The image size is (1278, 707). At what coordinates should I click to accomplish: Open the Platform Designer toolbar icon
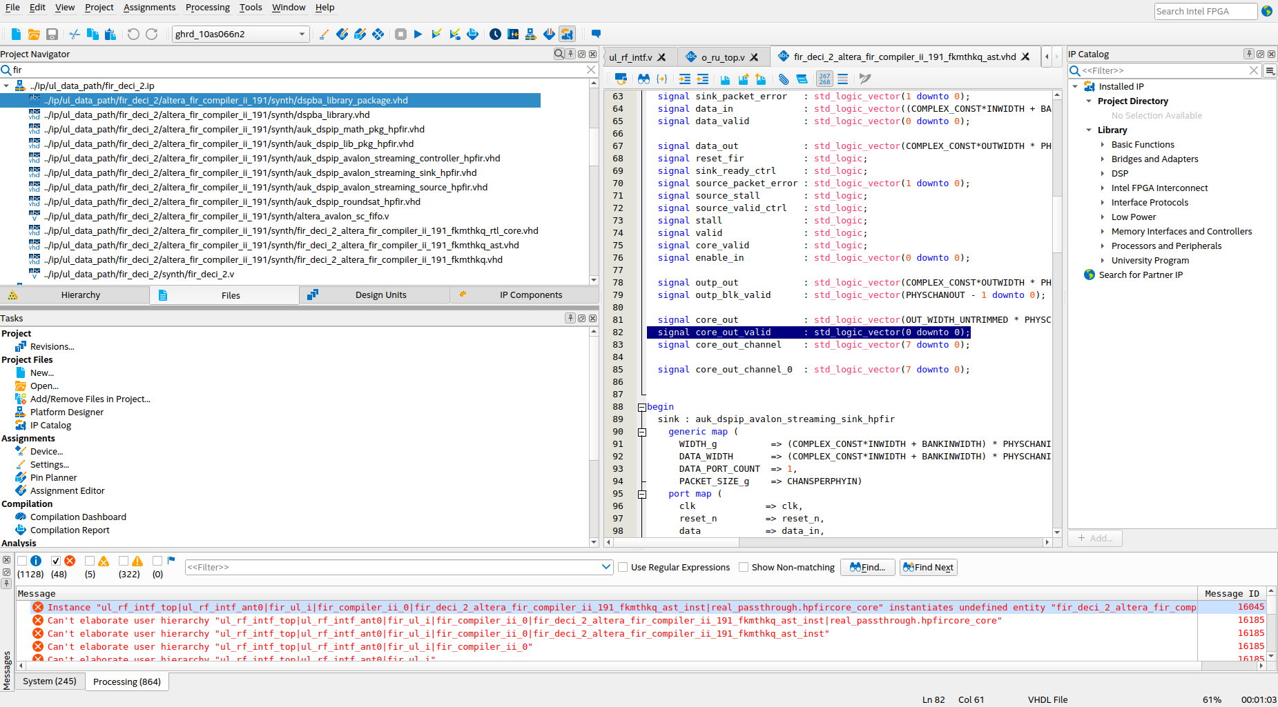click(531, 34)
